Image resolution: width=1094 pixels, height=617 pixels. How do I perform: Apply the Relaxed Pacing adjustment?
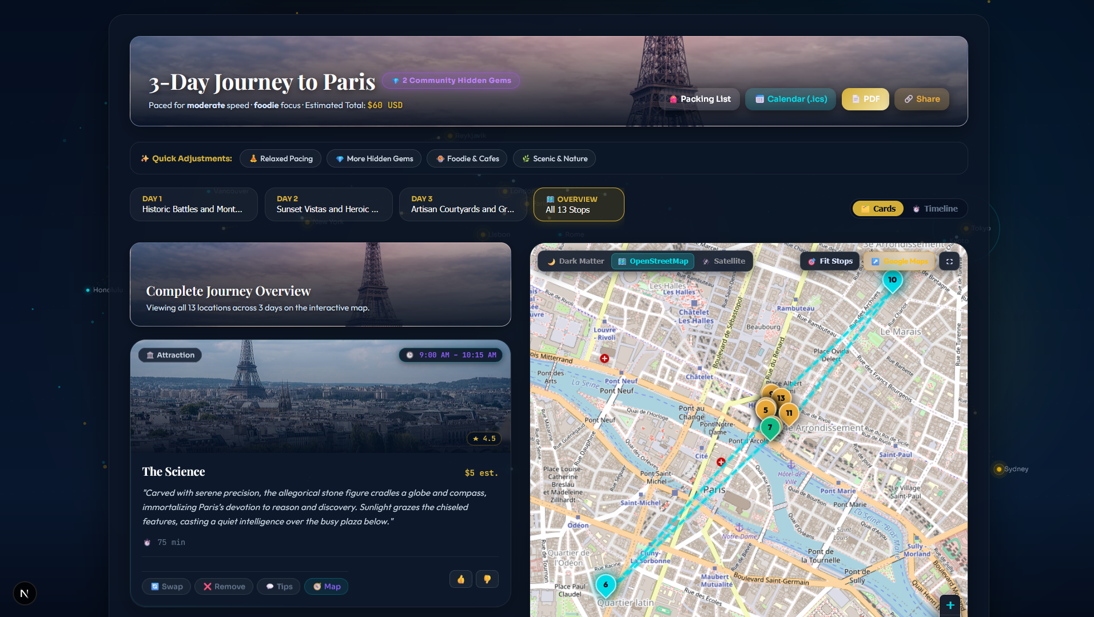[x=280, y=158]
